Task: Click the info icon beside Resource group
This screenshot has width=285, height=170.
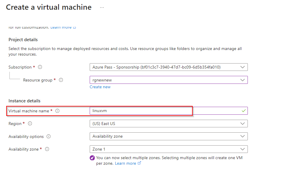Action: pos(61,80)
